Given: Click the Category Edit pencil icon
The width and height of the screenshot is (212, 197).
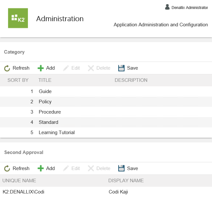Looking at the screenshot, I should (x=66, y=68).
